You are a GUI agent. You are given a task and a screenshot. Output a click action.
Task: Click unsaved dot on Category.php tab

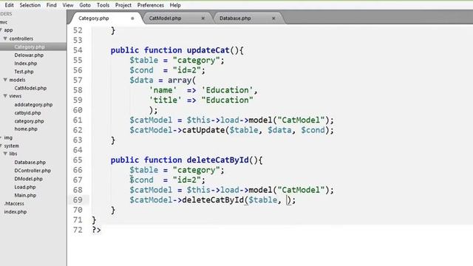132,18
